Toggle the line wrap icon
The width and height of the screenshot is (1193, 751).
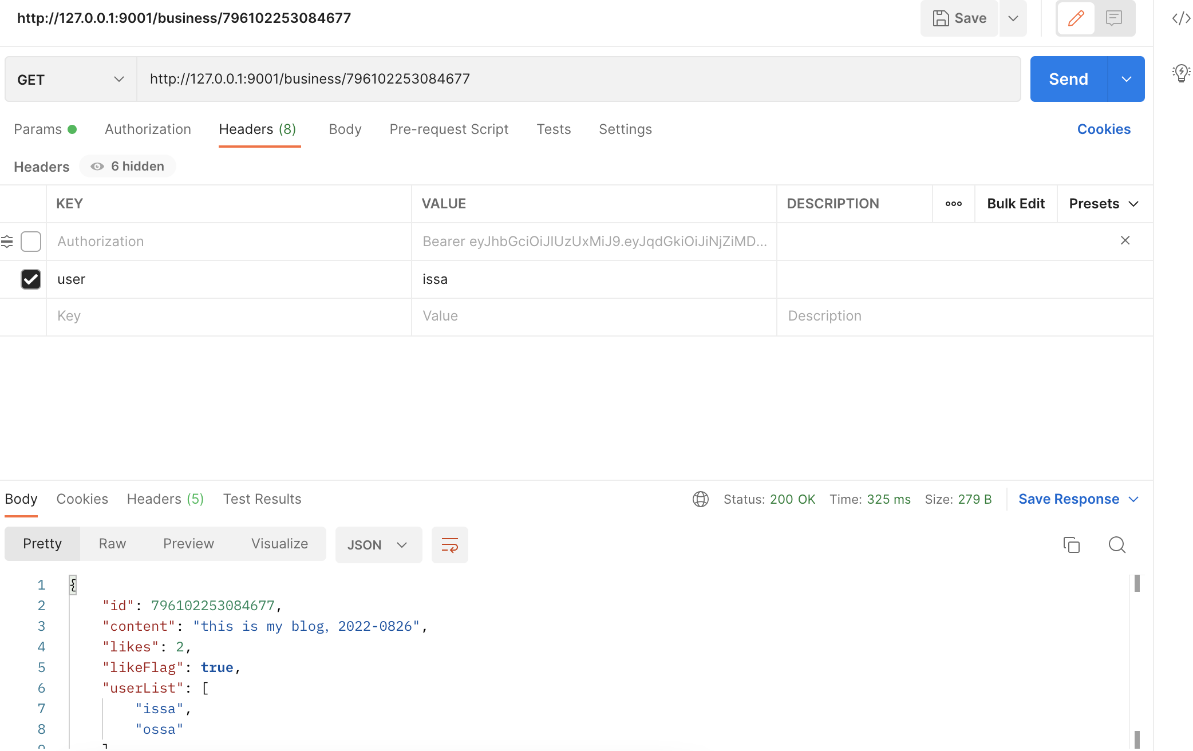point(450,545)
